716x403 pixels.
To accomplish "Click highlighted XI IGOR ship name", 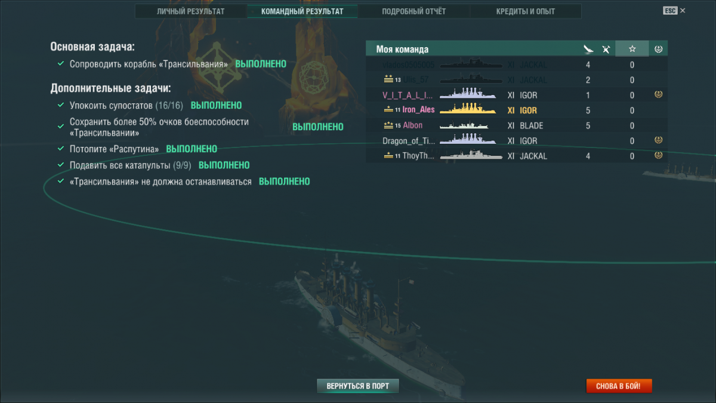I will pos(522,110).
